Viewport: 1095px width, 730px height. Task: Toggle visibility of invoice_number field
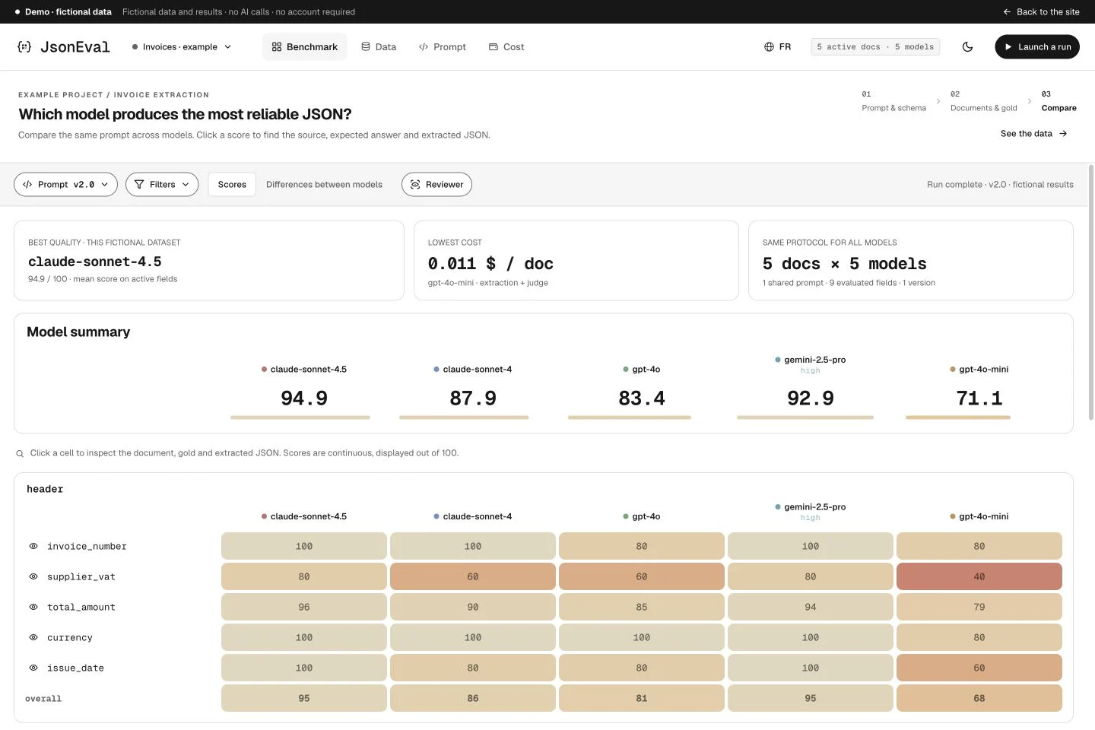click(x=33, y=546)
